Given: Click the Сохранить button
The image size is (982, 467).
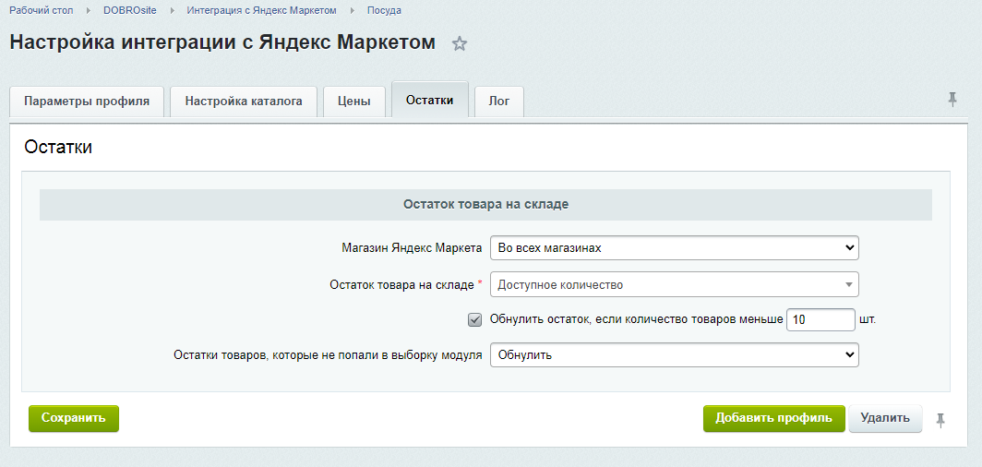Looking at the screenshot, I should 74,418.
